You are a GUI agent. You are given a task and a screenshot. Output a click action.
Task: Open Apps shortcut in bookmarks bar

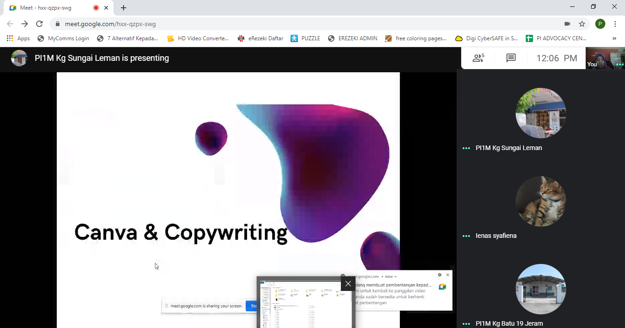point(18,38)
